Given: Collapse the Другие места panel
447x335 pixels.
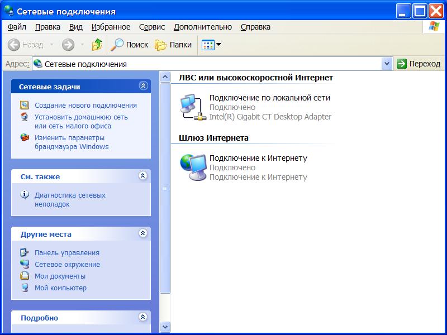Looking at the screenshot, I should coord(143,233).
